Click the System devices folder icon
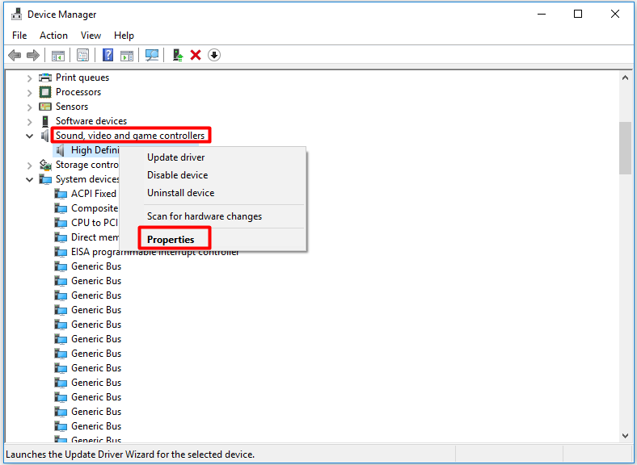The height and width of the screenshot is (465, 637). [x=45, y=179]
